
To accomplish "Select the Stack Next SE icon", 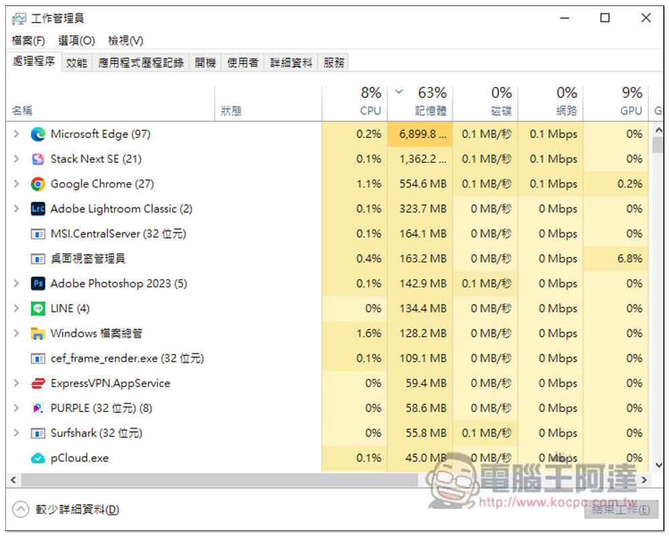I will [38, 159].
